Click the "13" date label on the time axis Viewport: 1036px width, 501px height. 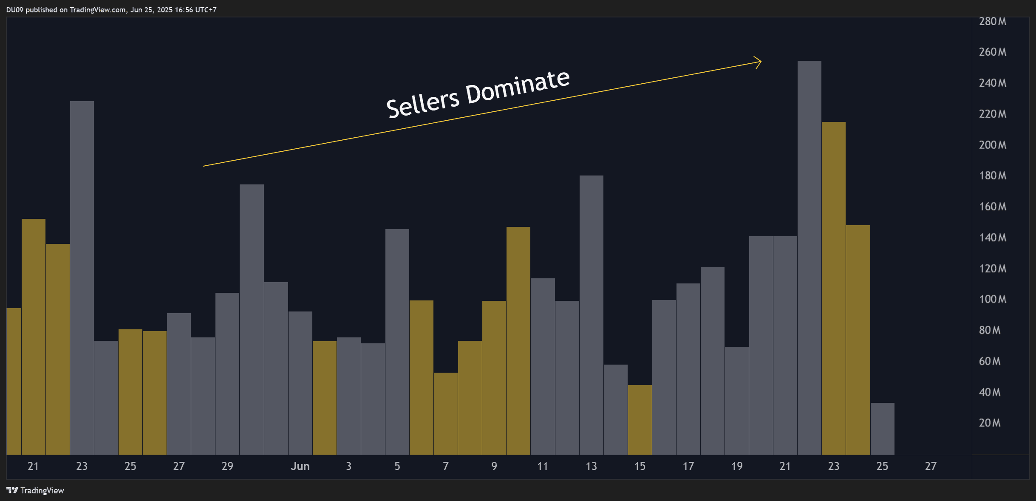pos(591,466)
